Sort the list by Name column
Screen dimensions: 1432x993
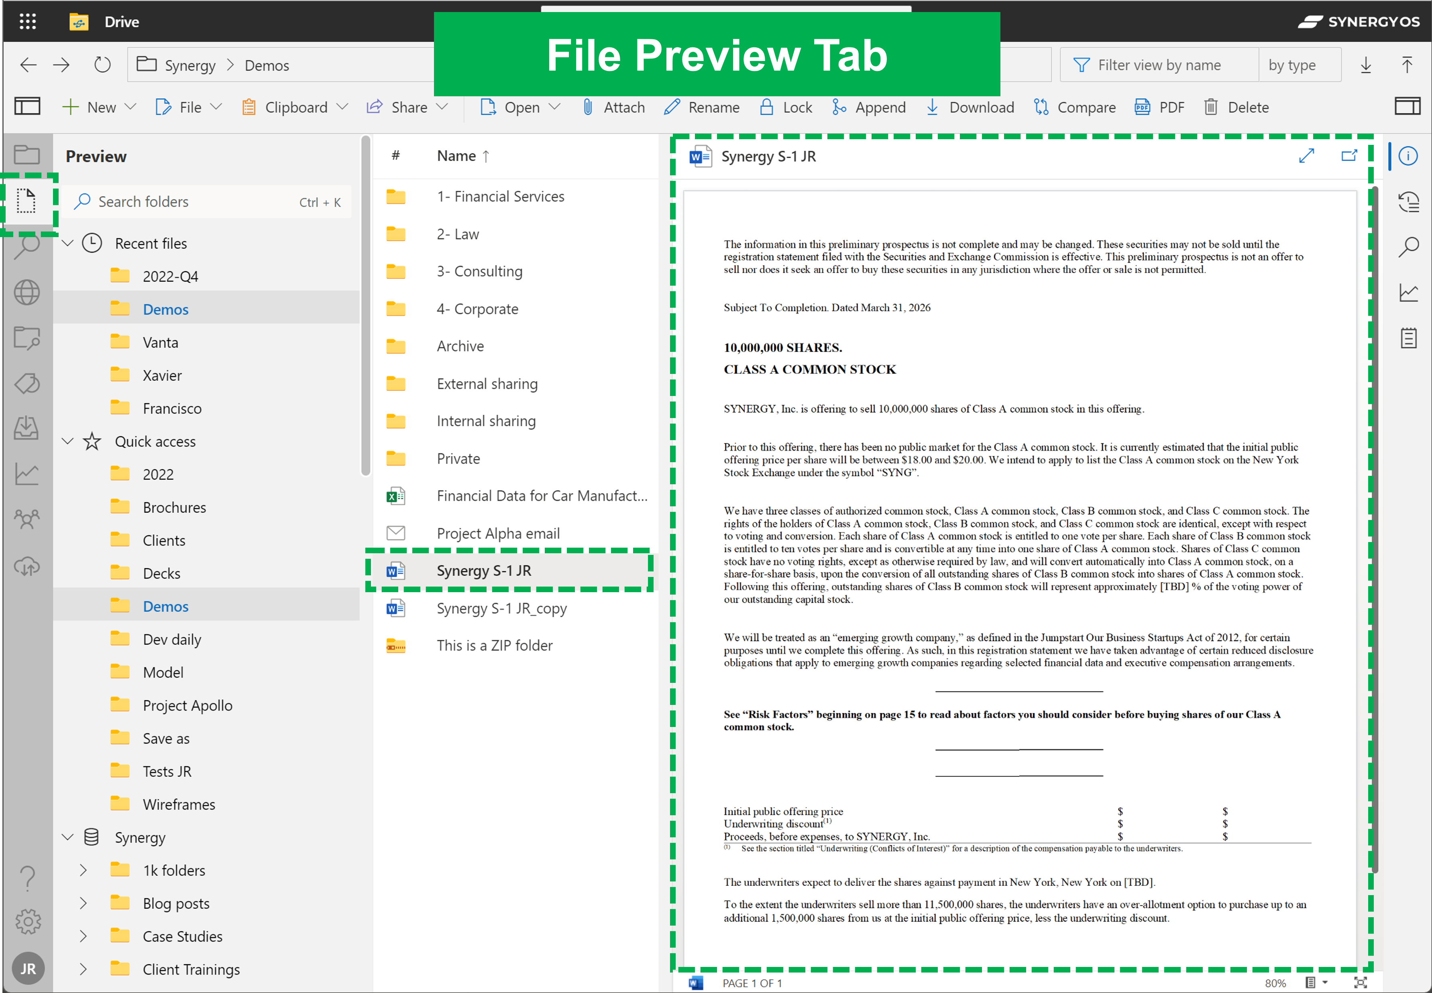click(463, 156)
